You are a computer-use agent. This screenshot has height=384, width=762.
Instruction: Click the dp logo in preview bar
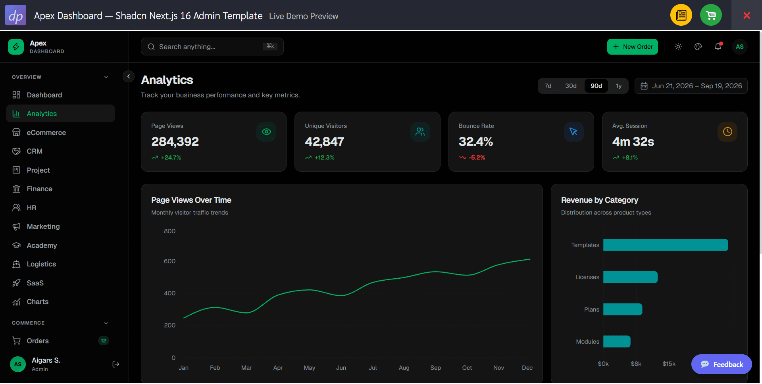point(15,15)
